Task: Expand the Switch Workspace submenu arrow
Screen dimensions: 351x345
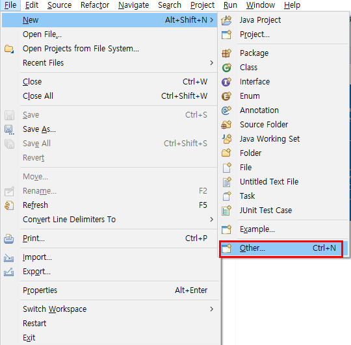Action: (x=211, y=309)
